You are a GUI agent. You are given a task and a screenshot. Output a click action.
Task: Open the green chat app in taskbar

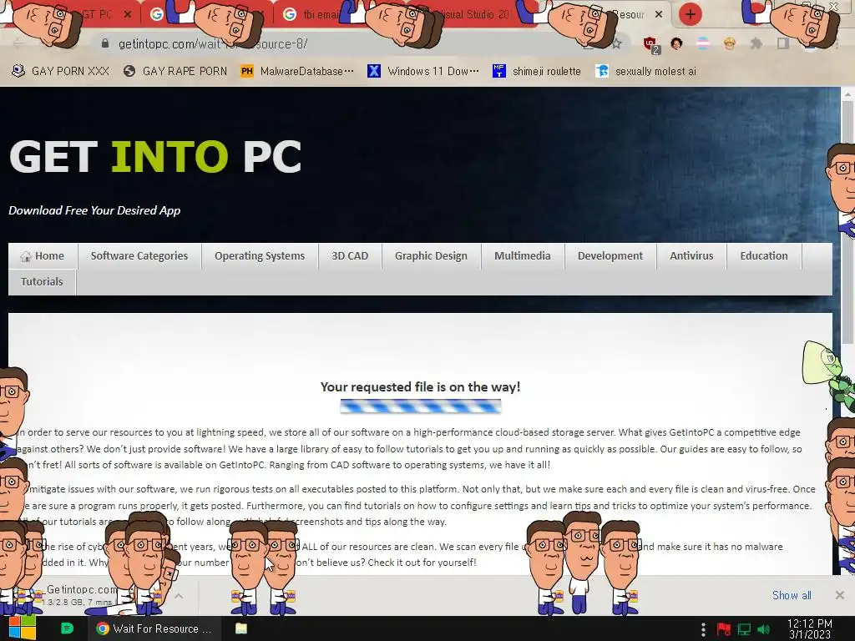coord(67,628)
